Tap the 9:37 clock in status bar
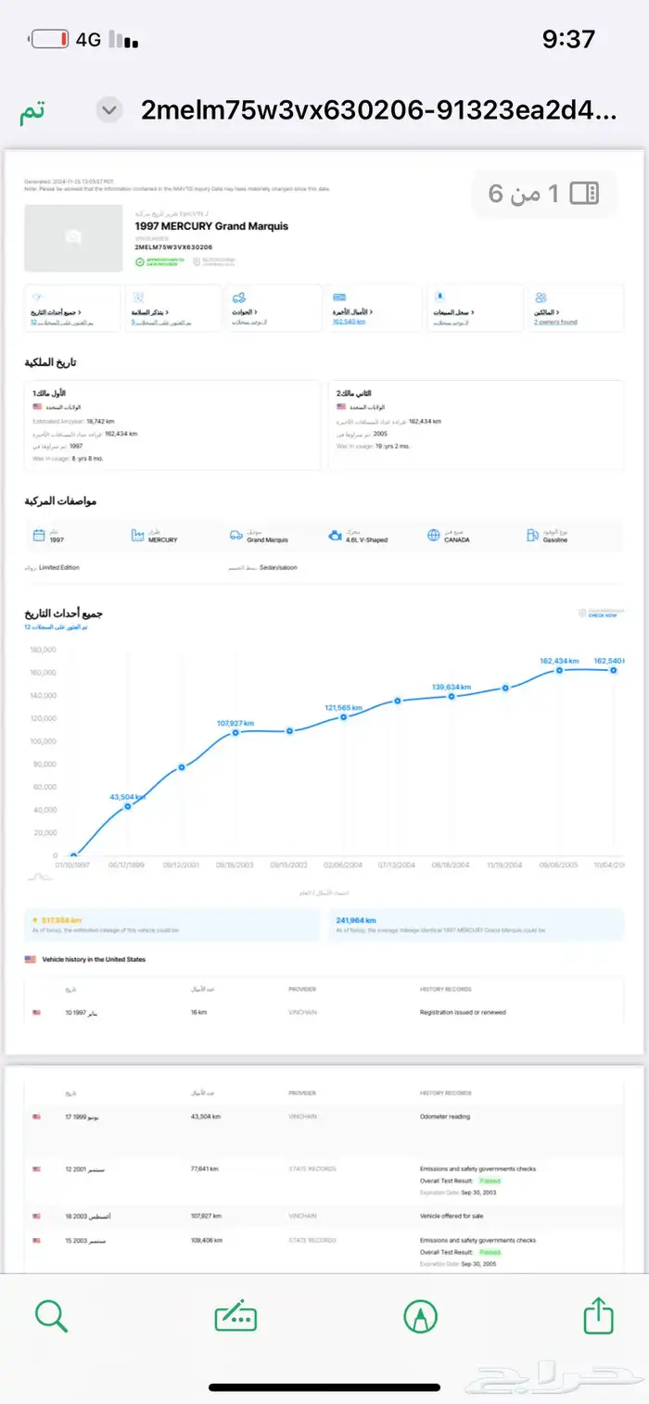 567,39
